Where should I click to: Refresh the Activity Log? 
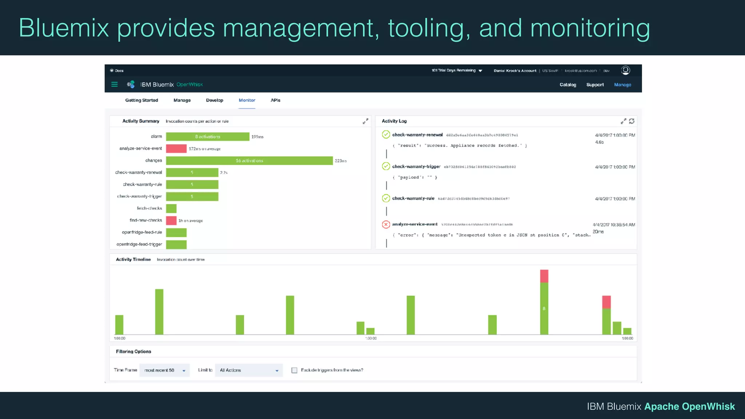click(x=632, y=121)
